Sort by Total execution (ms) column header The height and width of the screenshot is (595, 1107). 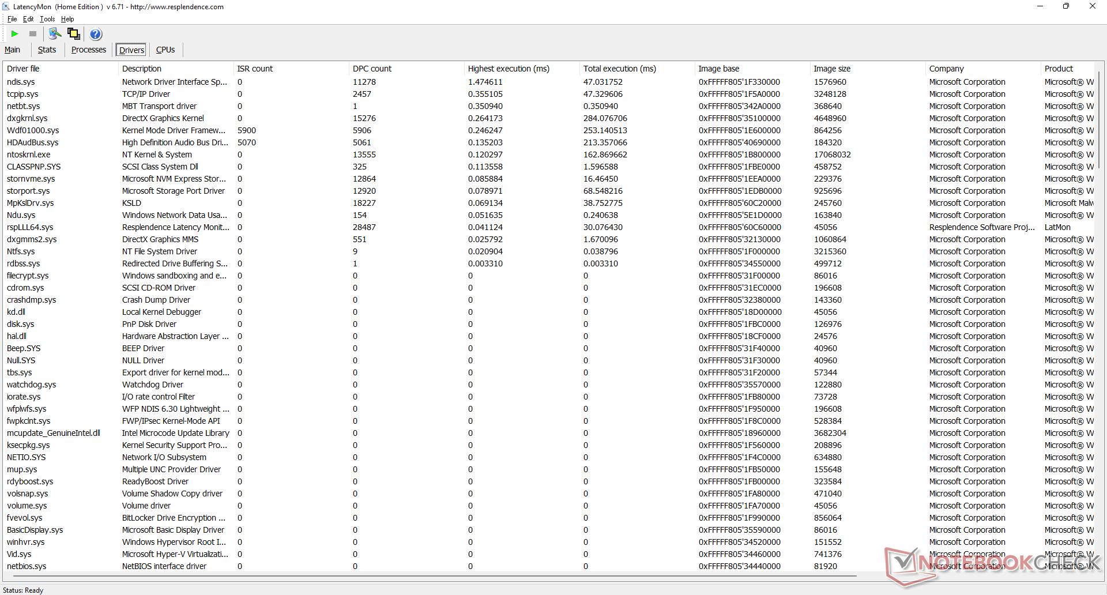click(637, 69)
